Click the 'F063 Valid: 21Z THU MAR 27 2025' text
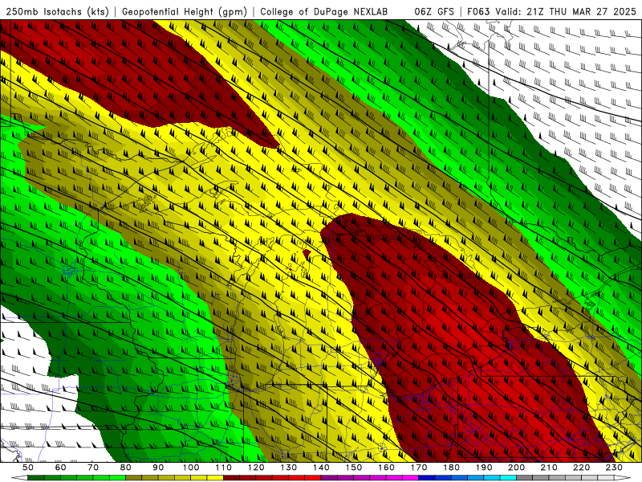 (x=551, y=12)
